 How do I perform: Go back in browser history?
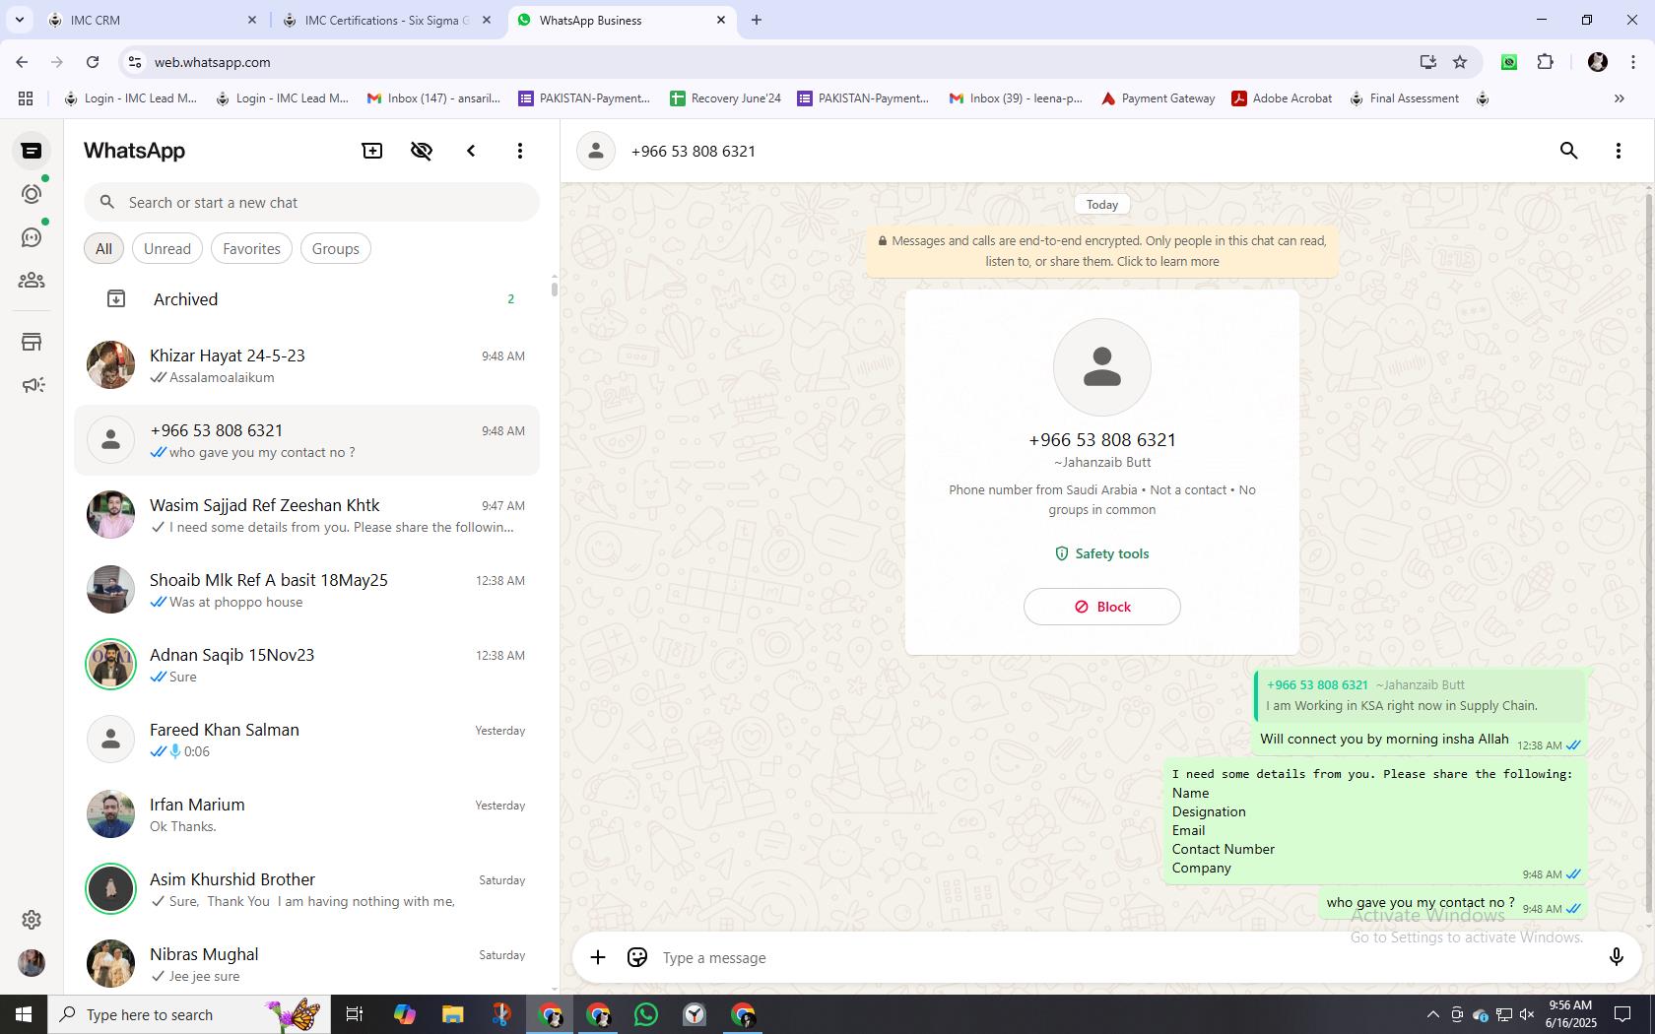point(22,62)
